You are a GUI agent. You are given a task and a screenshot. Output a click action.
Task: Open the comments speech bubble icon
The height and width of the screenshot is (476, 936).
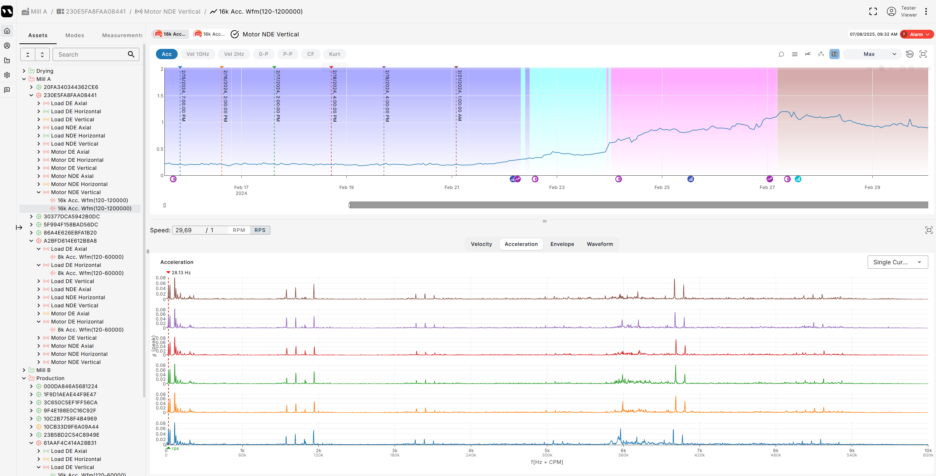pos(781,54)
